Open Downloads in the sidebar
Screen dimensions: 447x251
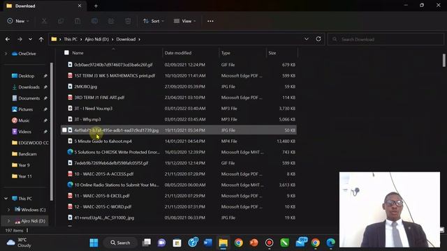[x=29, y=87]
